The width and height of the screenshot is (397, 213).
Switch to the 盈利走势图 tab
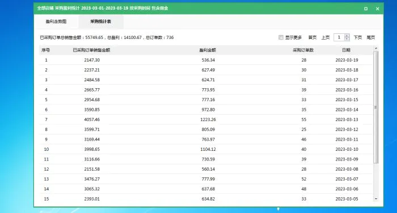pyautogui.click(x=56, y=21)
